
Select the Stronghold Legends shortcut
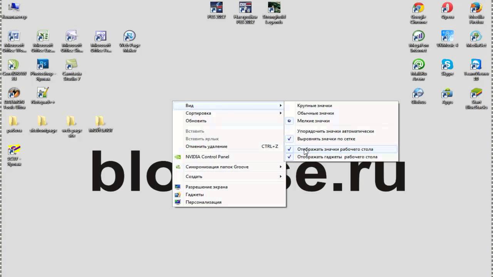[274, 13]
